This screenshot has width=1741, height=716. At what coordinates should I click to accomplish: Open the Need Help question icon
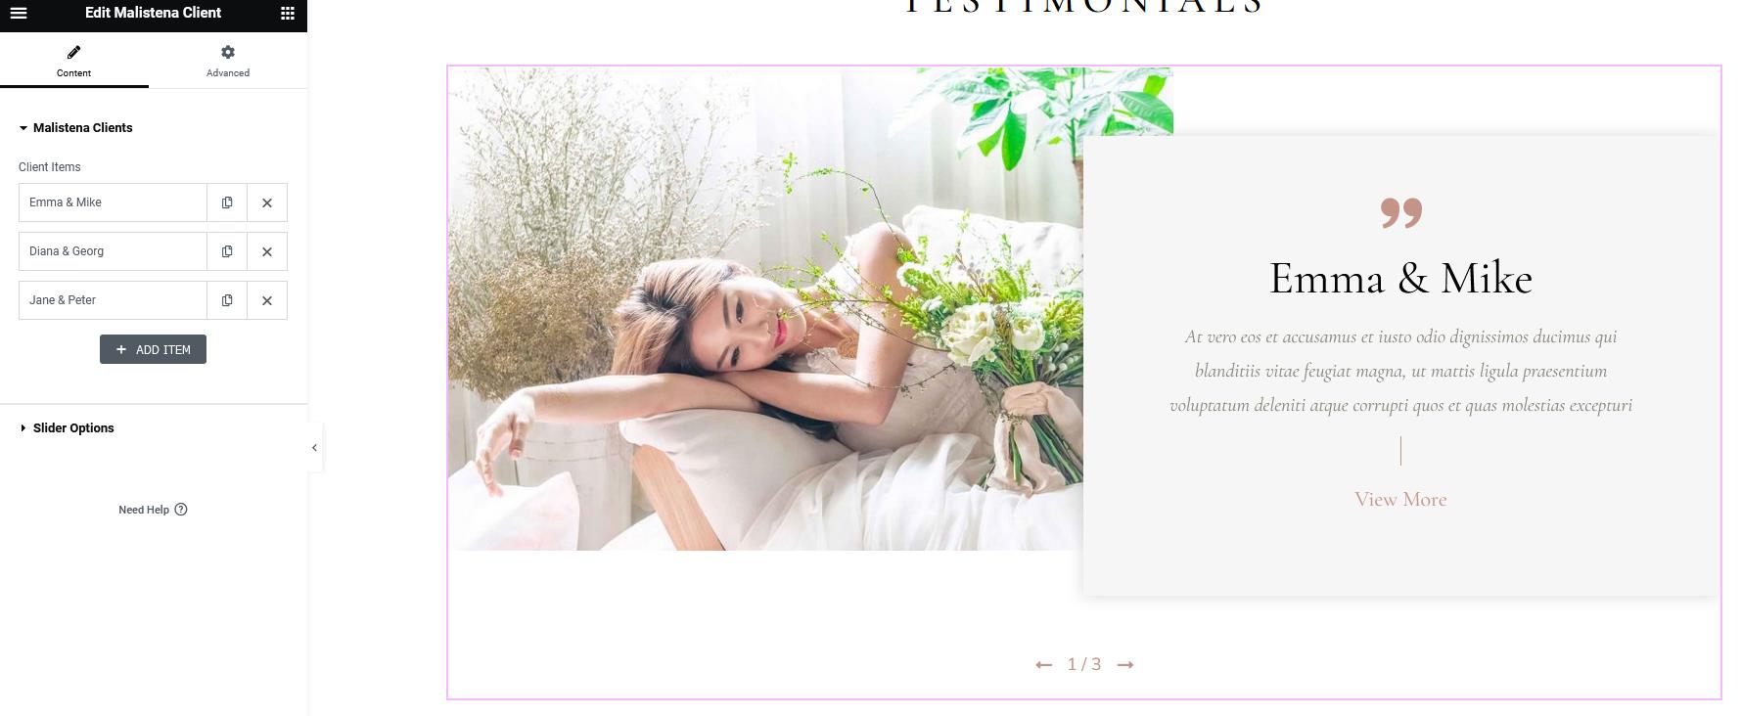click(181, 510)
